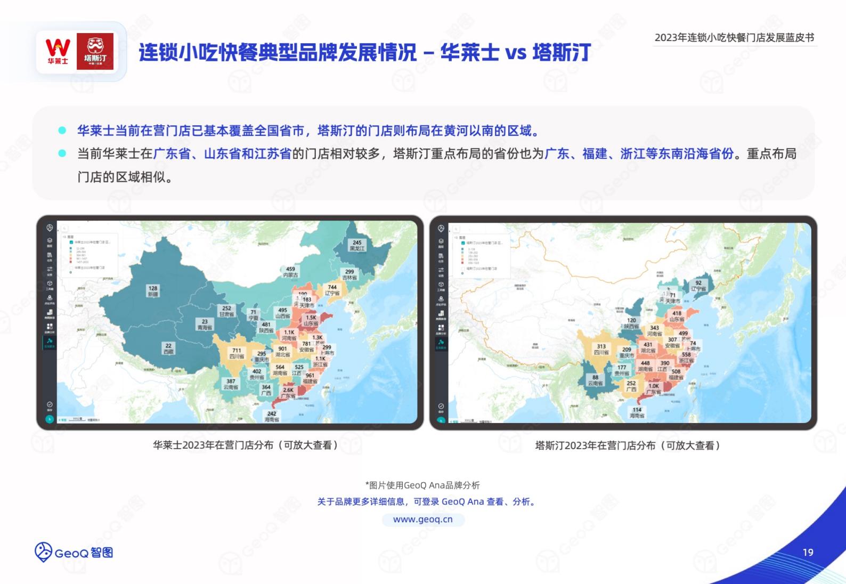Open the www.geoq.cn link
The image size is (846, 584).
click(423, 519)
